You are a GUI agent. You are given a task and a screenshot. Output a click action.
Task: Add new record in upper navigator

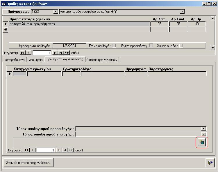tap(67, 53)
